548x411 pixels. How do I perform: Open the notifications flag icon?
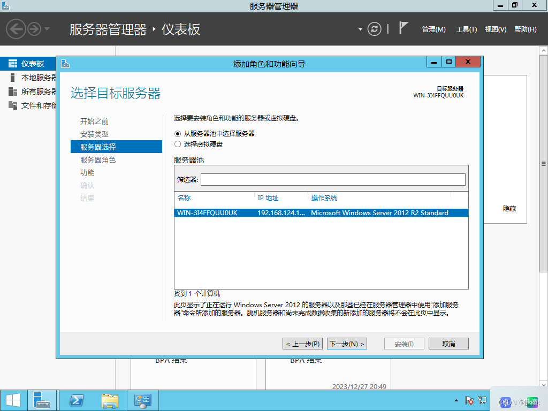[404, 28]
